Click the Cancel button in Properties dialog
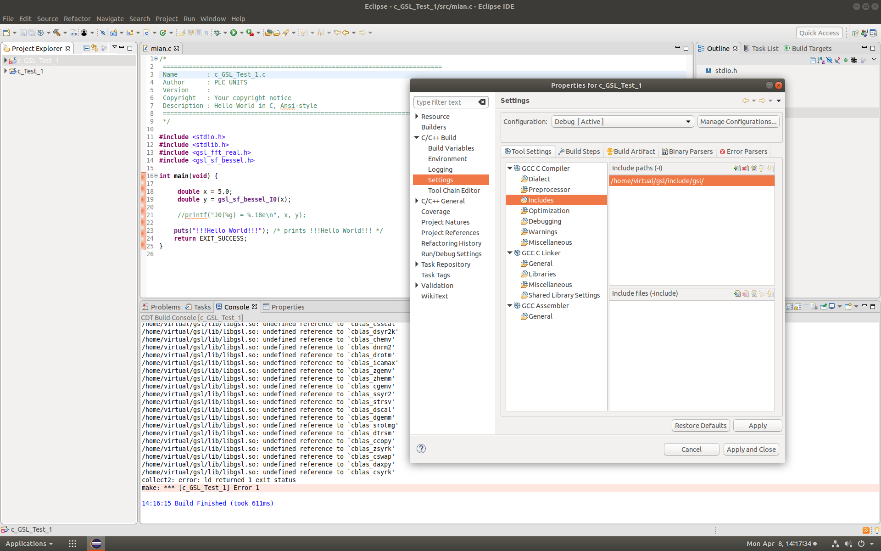The image size is (881, 551). [x=691, y=450]
